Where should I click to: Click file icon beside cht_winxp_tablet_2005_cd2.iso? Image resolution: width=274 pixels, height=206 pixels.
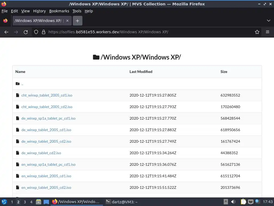pos(17,107)
